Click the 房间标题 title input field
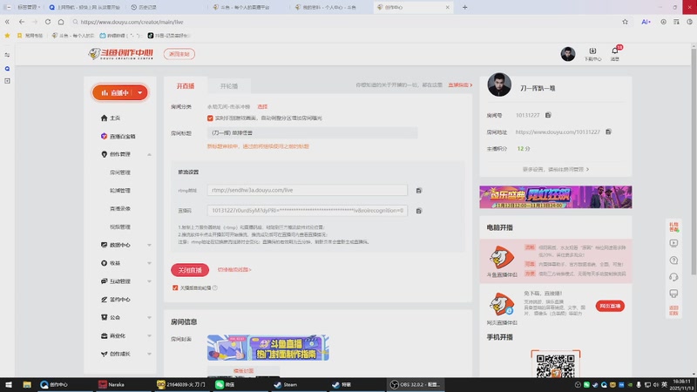This screenshot has width=697, height=392. tap(312, 133)
